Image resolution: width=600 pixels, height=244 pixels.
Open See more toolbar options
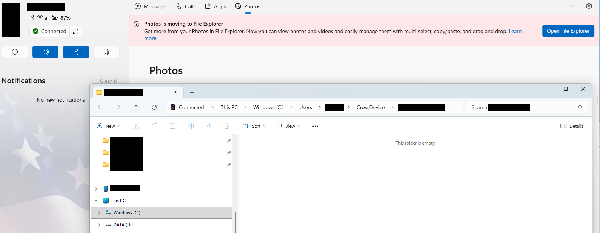315,126
